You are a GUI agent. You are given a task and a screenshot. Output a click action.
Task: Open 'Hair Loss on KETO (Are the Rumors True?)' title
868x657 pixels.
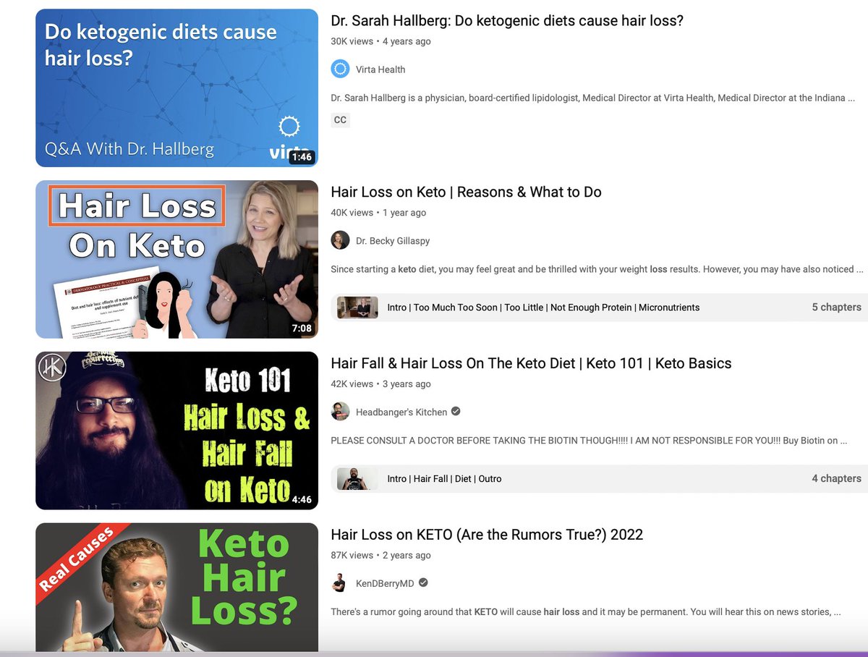click(x=487, y=535)
